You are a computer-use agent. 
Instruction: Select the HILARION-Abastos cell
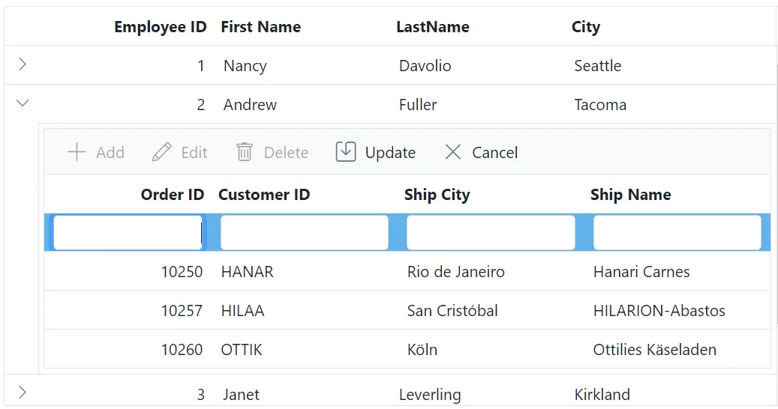tap(659, 311)
